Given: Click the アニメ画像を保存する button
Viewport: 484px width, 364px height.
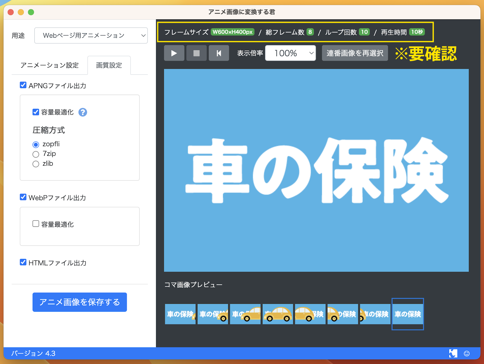Looking at the screenshot, I should 80,302.
